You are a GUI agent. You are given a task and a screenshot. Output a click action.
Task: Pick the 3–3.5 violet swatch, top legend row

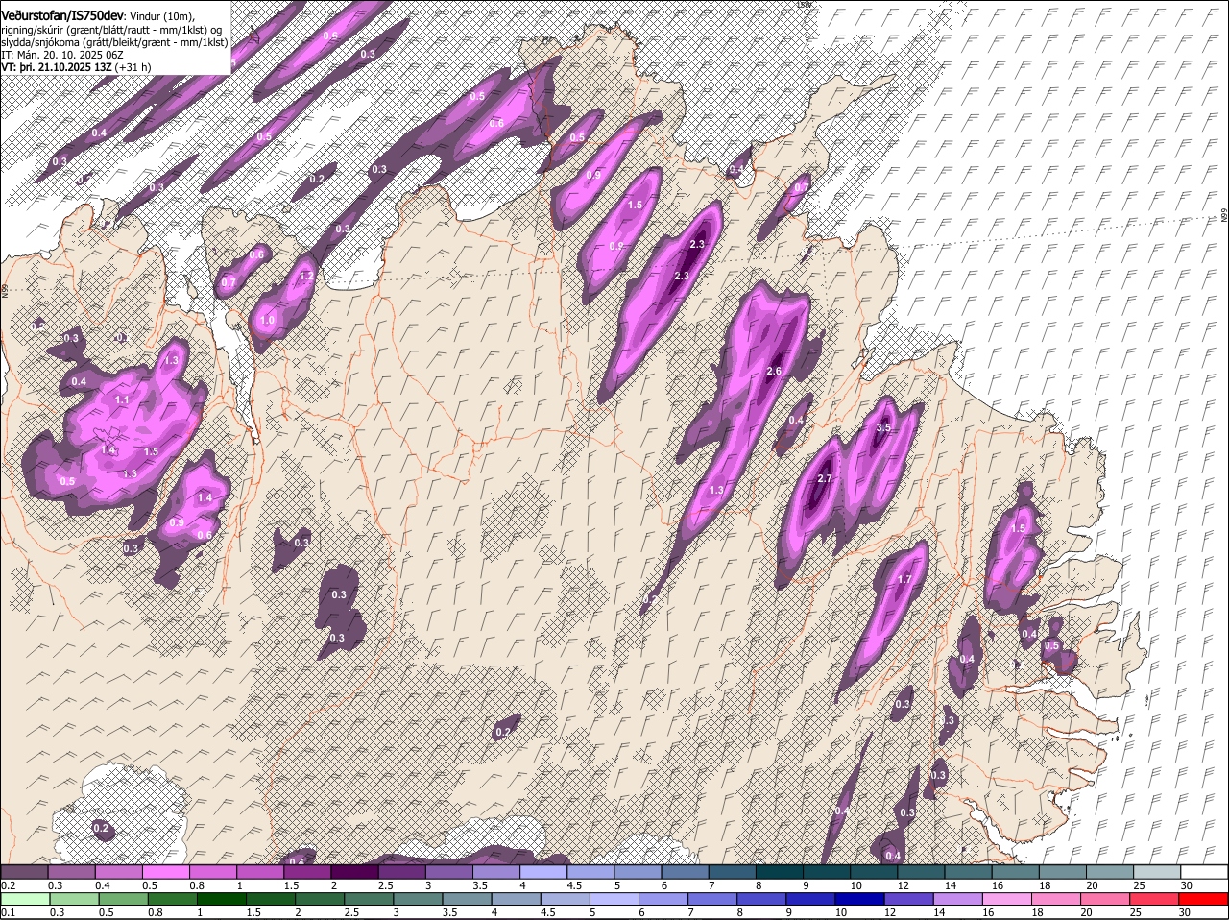pos(448,871)
